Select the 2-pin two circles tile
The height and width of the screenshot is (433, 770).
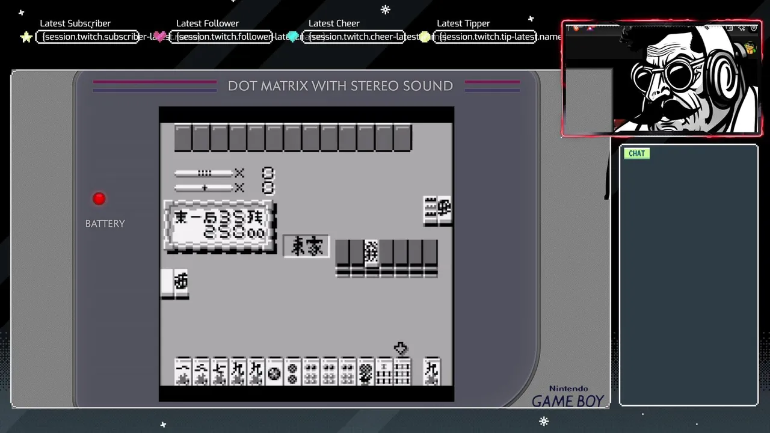293,372
